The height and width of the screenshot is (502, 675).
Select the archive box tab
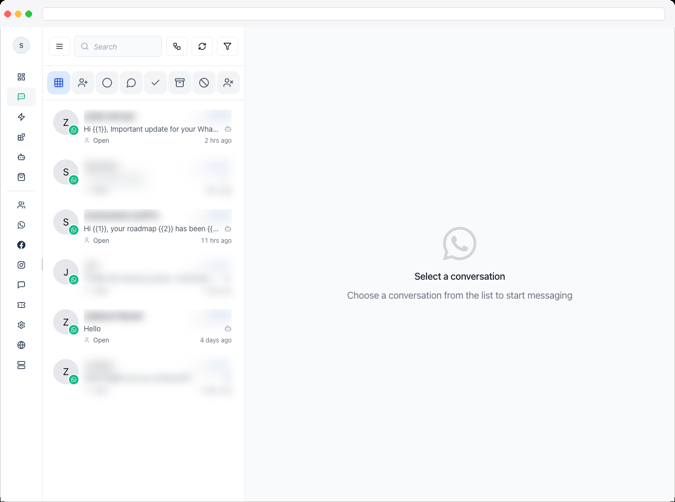pos(180,83)
